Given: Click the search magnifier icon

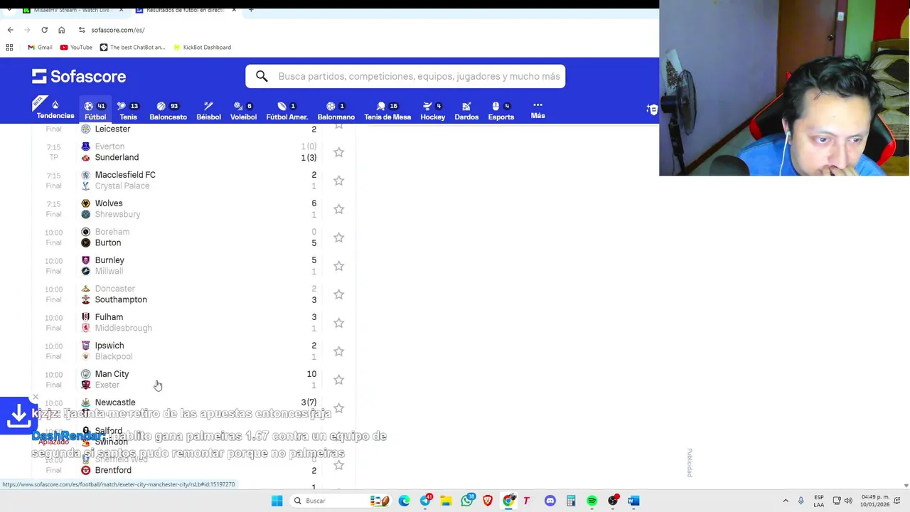Looking at the screenshot, I should pyautogui.click(x=262, y=76).
